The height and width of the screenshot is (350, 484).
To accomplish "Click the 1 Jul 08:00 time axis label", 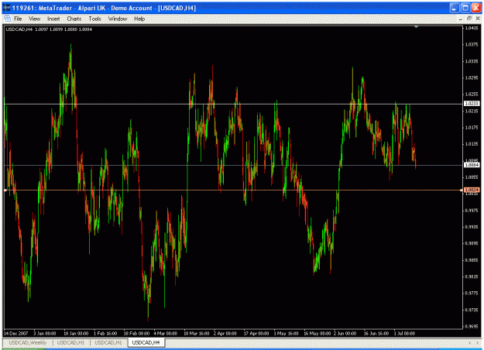I will point(405,334).
